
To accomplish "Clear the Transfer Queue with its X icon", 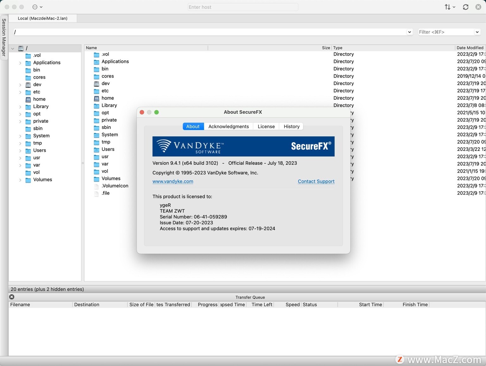I will tap(12, 297).
